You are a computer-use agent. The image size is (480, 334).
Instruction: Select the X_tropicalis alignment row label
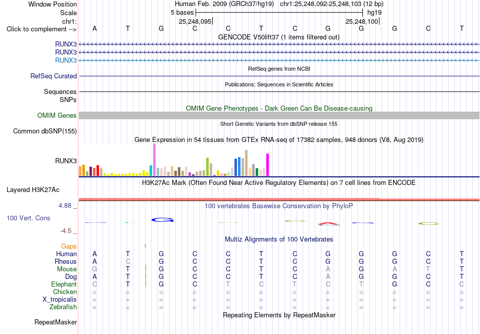coord(60,300)
